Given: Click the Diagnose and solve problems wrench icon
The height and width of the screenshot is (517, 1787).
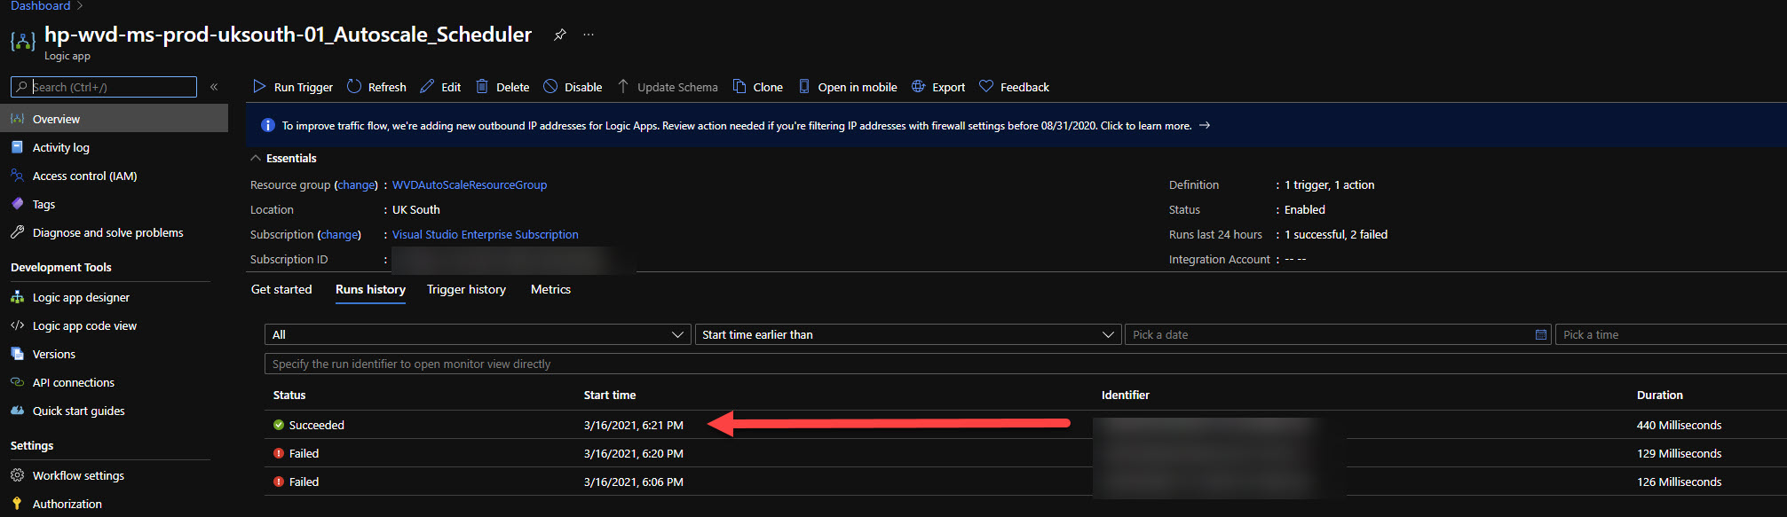Looking at the screenshot, I should tap(17, 232).
